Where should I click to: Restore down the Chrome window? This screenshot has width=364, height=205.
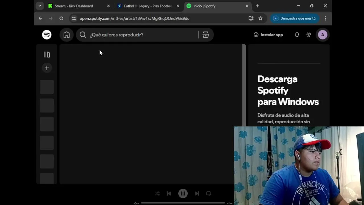[x=312, y=6]
